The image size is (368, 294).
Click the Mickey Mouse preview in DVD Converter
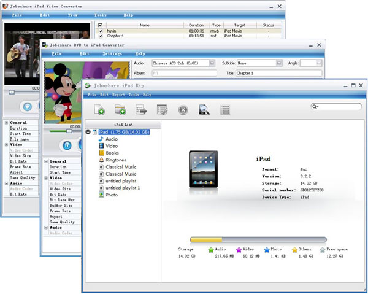tap(87, 92)
